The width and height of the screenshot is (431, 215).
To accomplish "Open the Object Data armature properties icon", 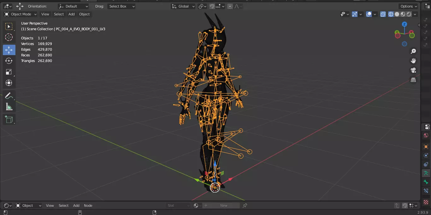I will [426, 173].
